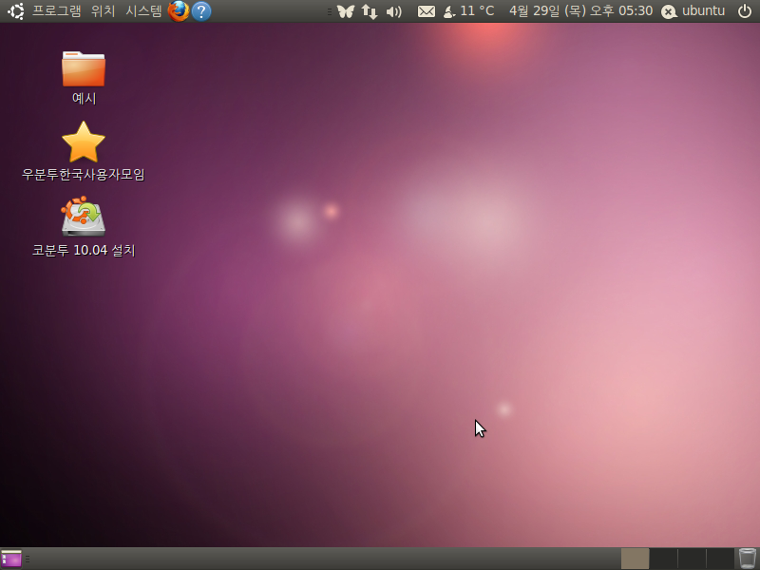Image resolution: width=760 pixels, height=570 pixels.
Task: Open the 위치 places menu
Action: (x=104, y=11)
